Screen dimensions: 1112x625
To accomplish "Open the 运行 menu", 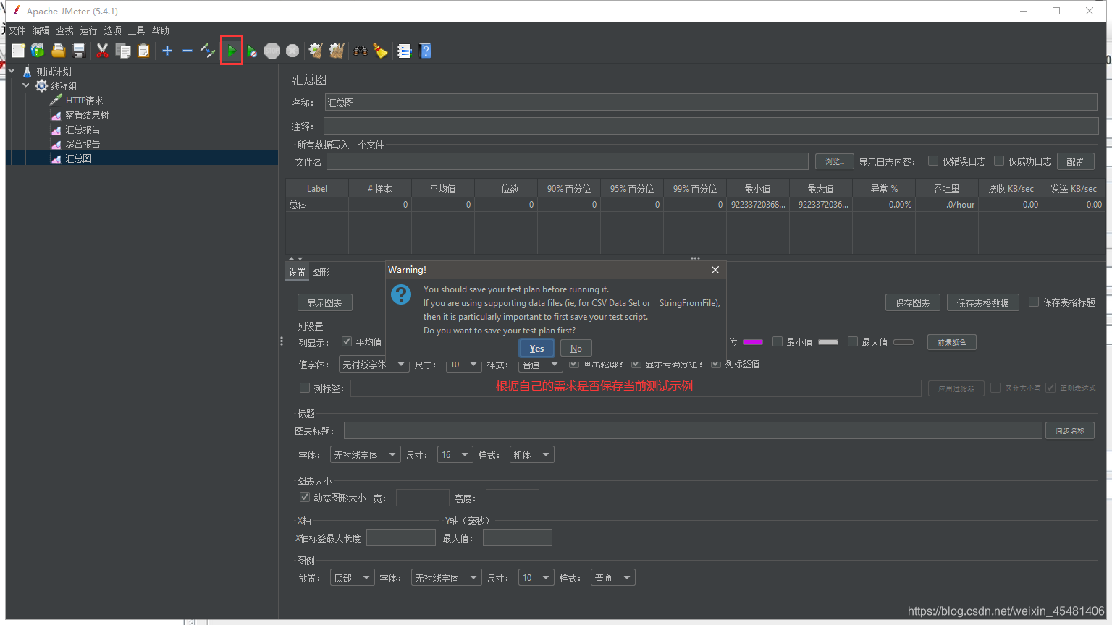I will (x=88, y=30).
